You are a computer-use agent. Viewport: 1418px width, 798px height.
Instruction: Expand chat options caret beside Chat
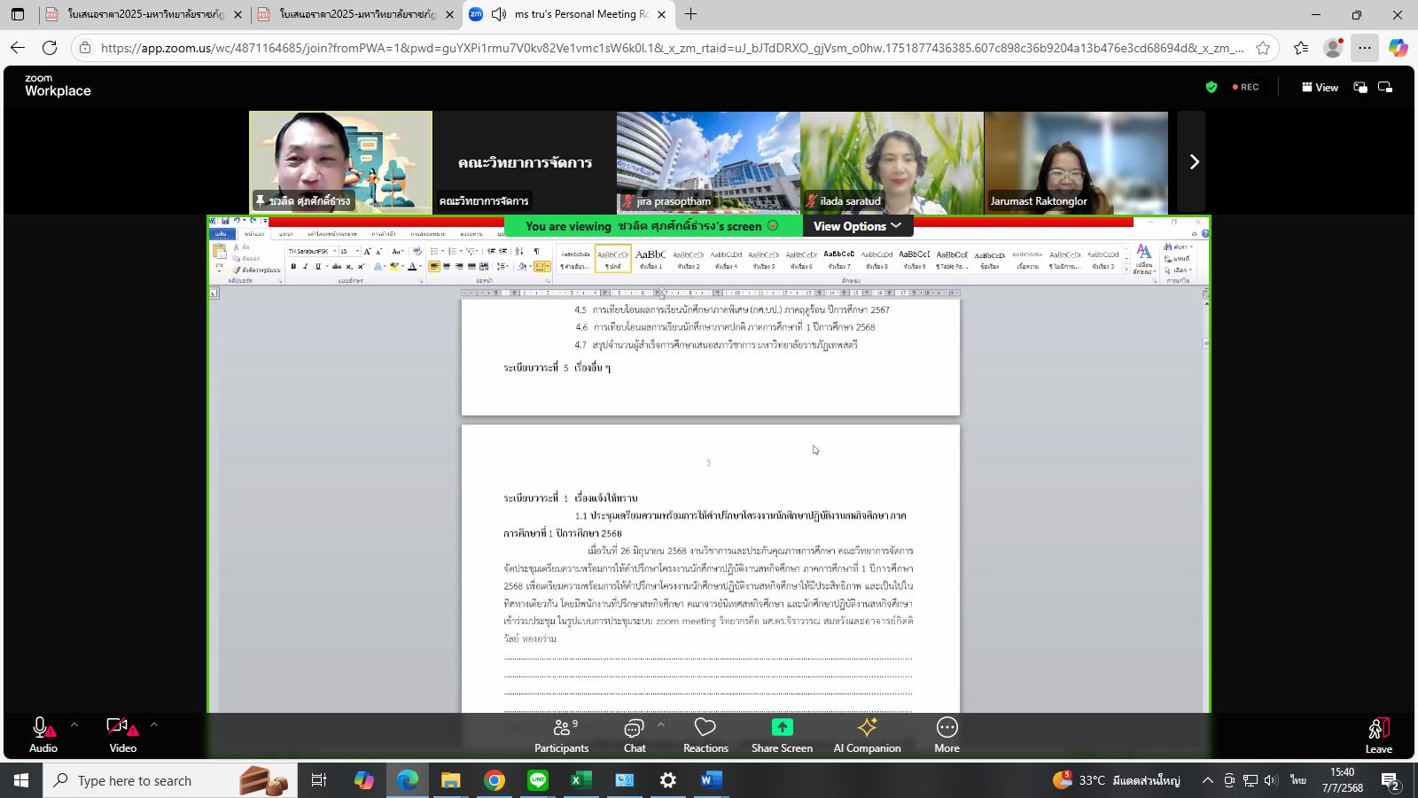tap(660, 724)
